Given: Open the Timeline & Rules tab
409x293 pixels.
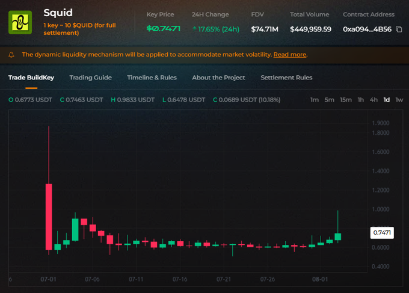Looking at the screenshot, I should tap(152, 78).
